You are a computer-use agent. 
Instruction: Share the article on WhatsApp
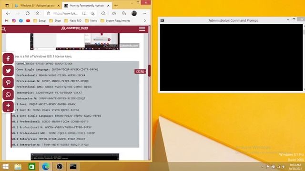(x=8, y=95)
